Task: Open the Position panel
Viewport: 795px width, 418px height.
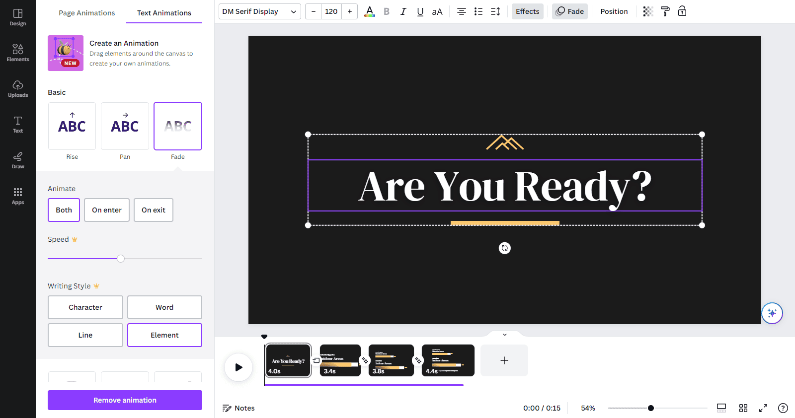Action: coord(614,11)
